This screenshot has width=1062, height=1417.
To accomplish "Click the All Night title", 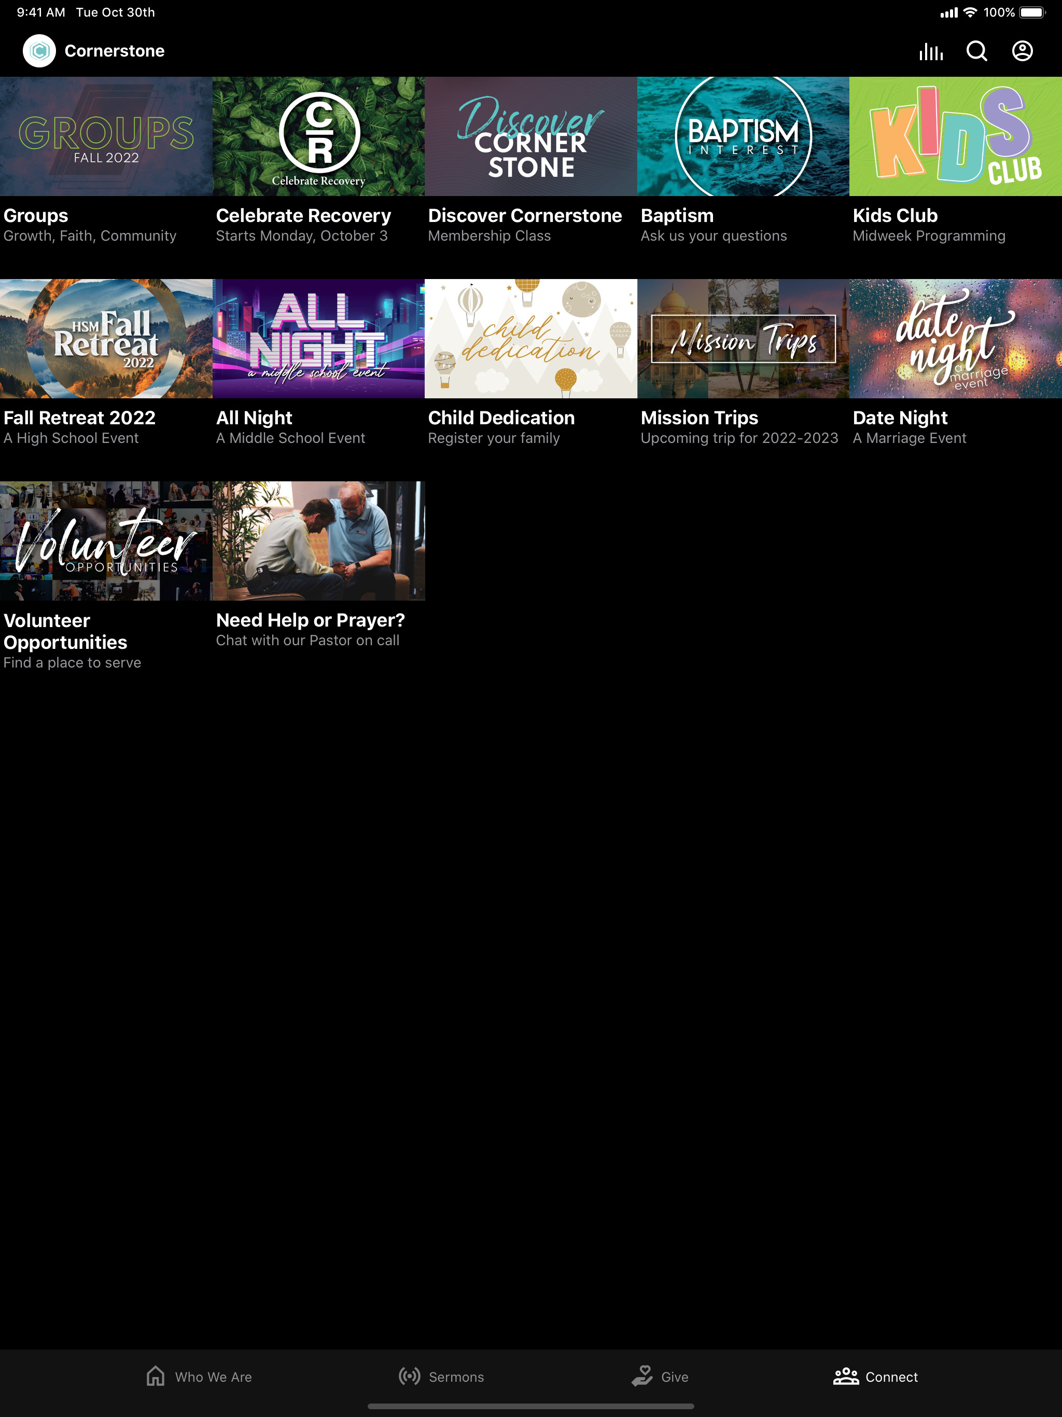I will (x=254, y=418).
